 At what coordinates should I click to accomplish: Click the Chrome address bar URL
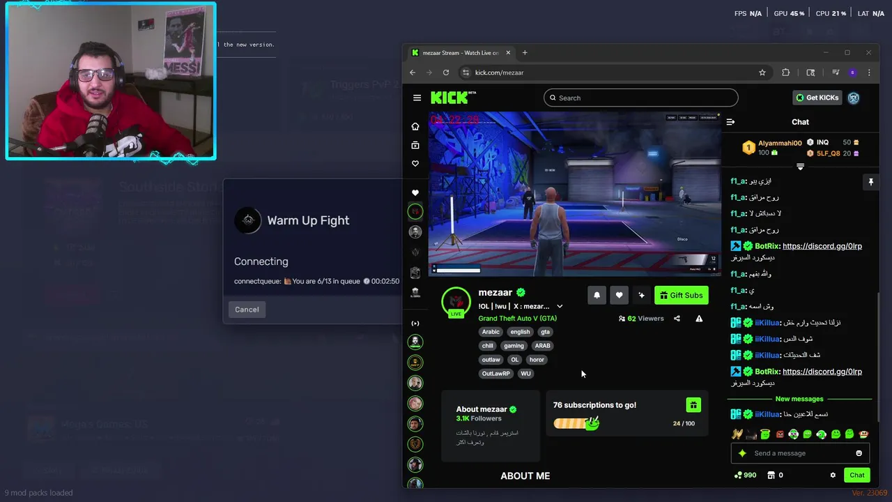point(499,73)
